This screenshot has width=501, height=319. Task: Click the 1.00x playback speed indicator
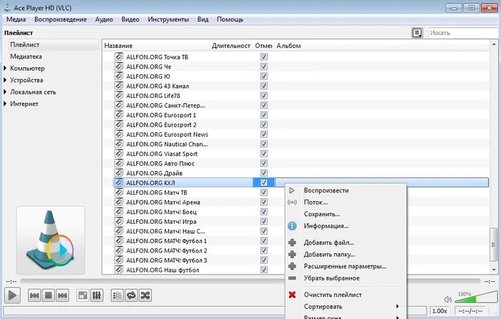click(439, 310)
